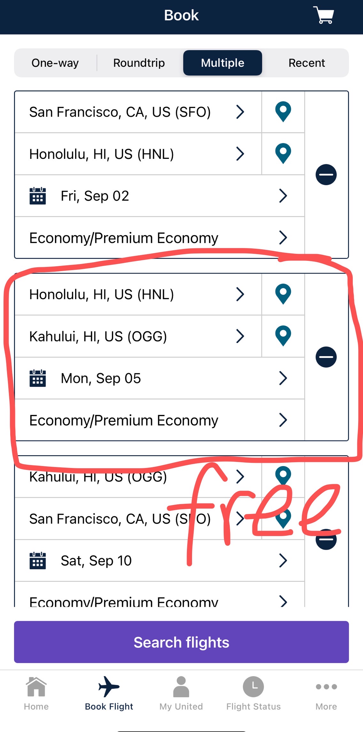Select the Multiple trip type
363x732 pixels.
pyautogui.click(x=222, y=63)
